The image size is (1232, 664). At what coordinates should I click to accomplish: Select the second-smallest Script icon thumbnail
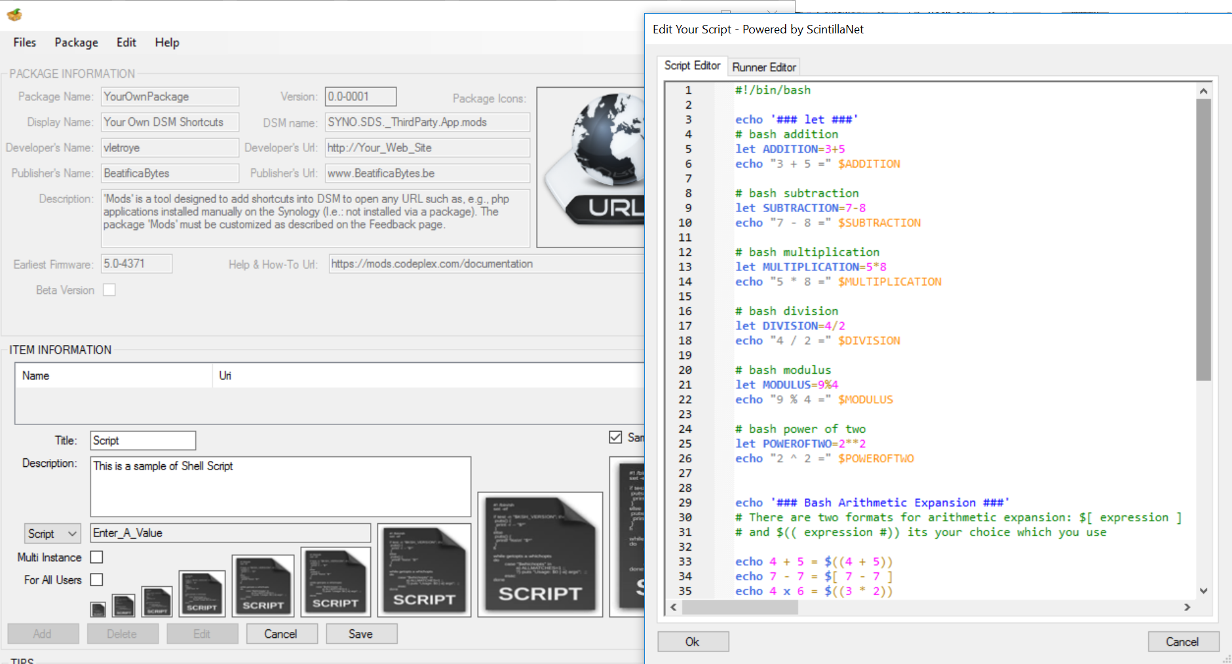pos(123,606)
